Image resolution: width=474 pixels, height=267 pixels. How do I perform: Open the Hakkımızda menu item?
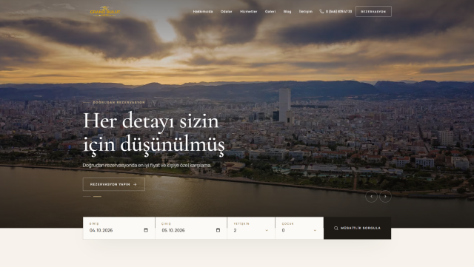coord(203,12)
